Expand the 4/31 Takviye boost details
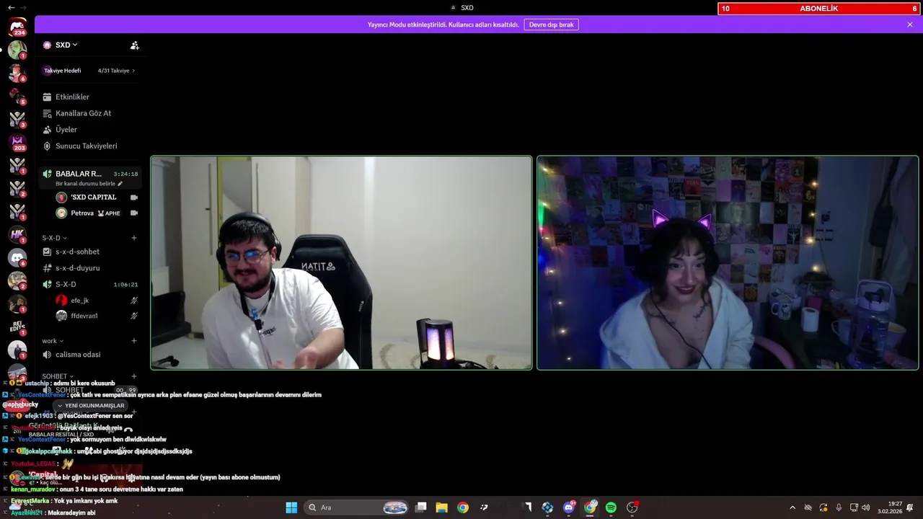Image resolution: width=923 pixels, height=519 pixels. coord(116,71)
